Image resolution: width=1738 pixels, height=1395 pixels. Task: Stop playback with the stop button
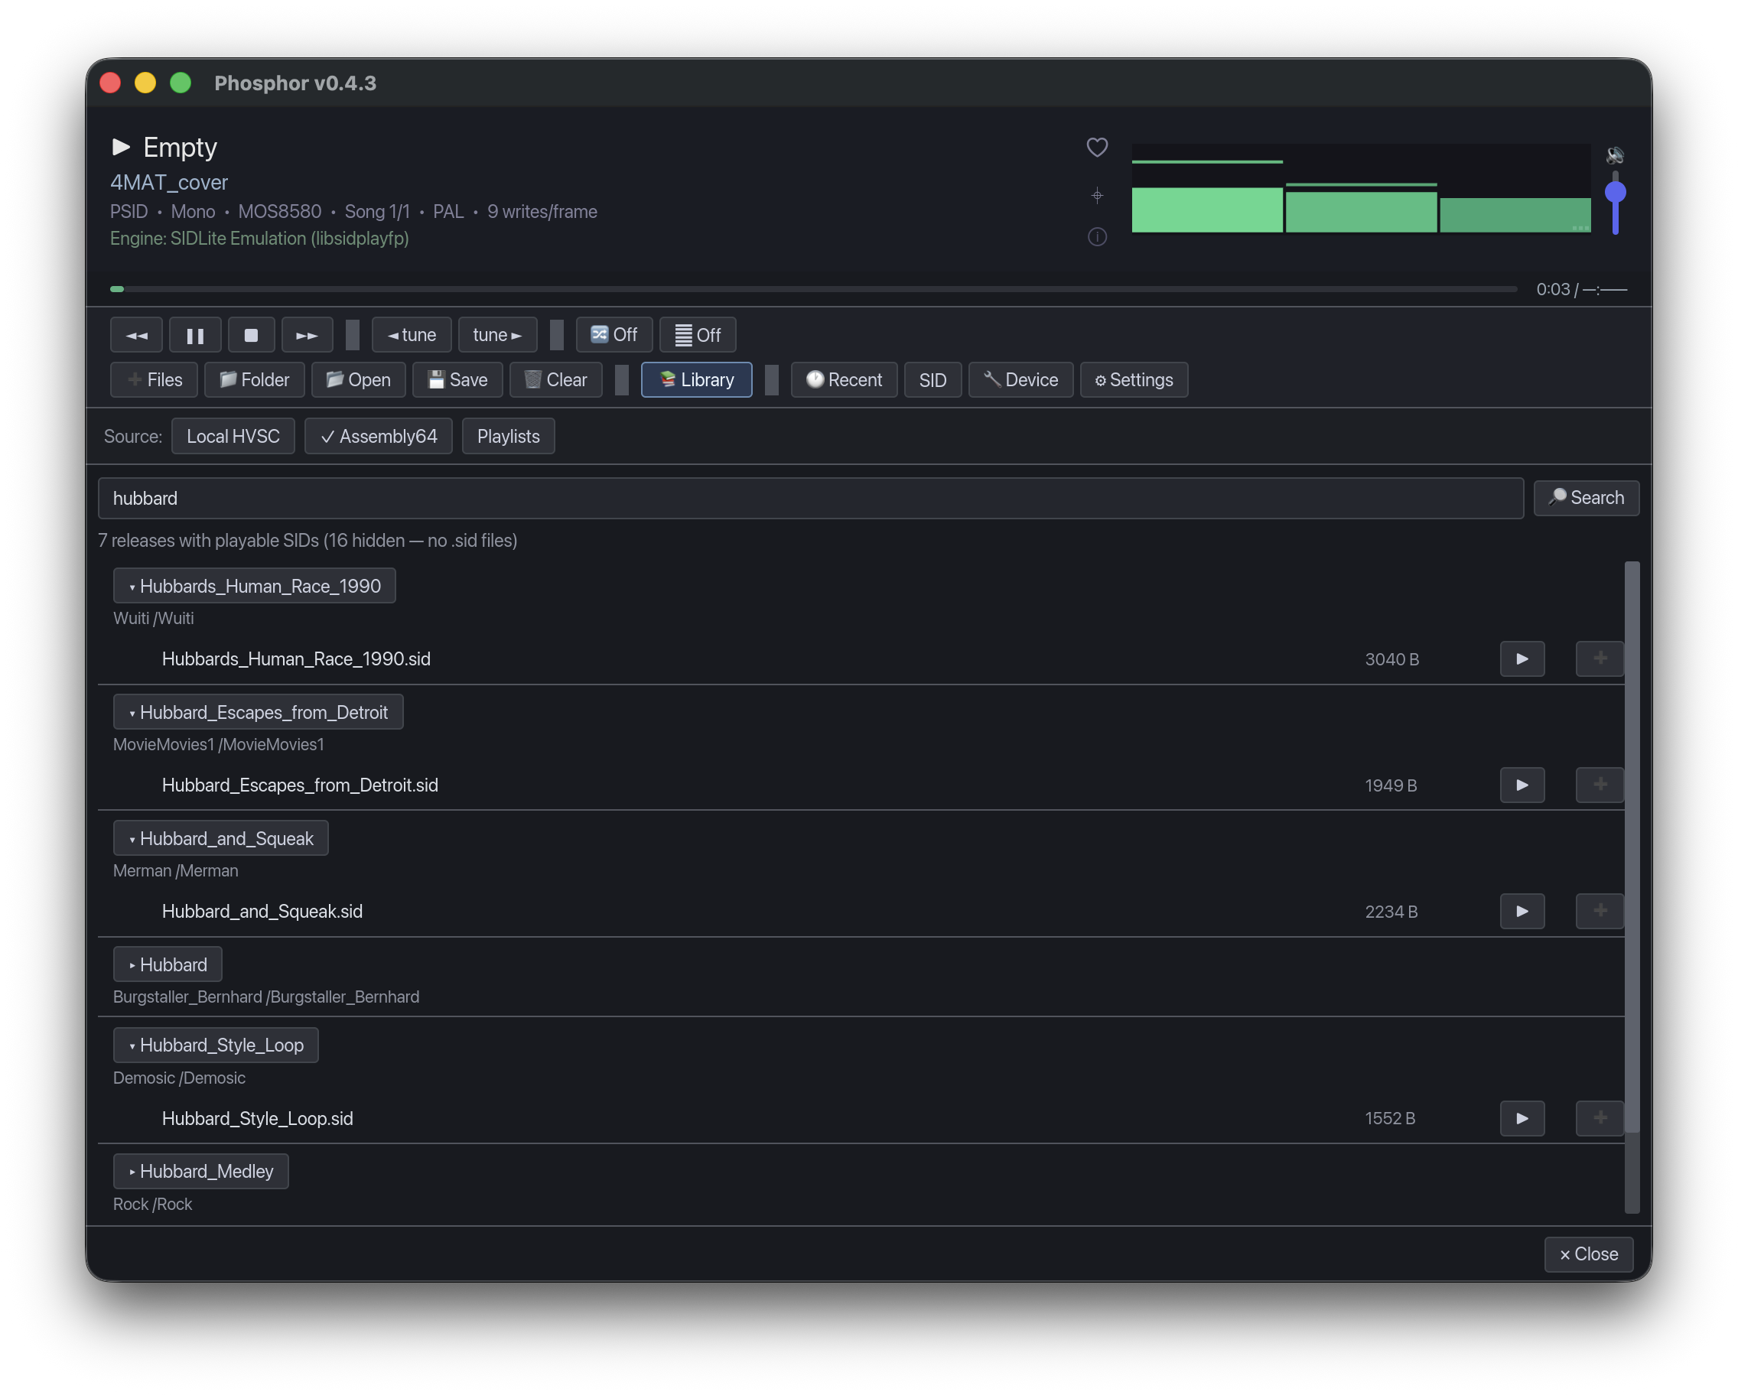click(251, 335)
